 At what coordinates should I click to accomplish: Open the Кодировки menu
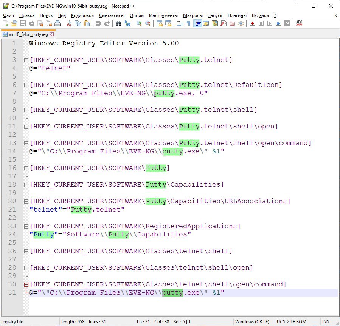click(82, 15)
